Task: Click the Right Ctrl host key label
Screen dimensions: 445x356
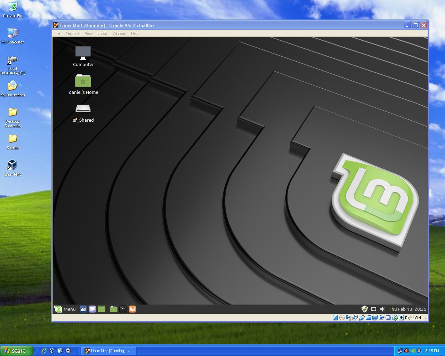Action: pos(413,318)
